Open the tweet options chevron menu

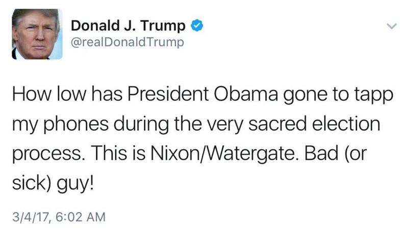tap(391, 25)
